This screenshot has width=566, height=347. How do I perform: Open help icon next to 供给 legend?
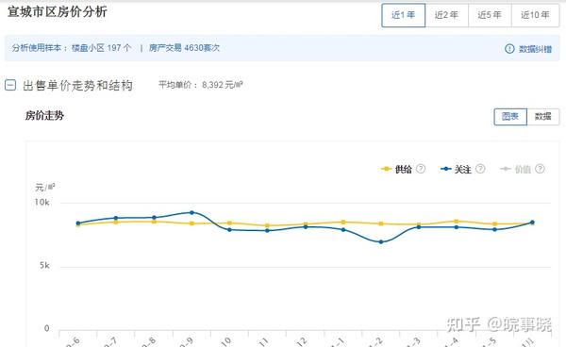[421, 169]
